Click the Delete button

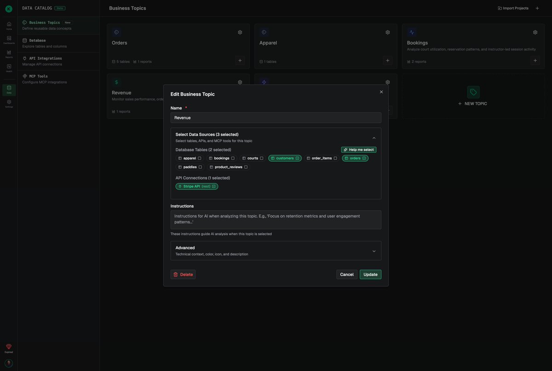[183, 274]
